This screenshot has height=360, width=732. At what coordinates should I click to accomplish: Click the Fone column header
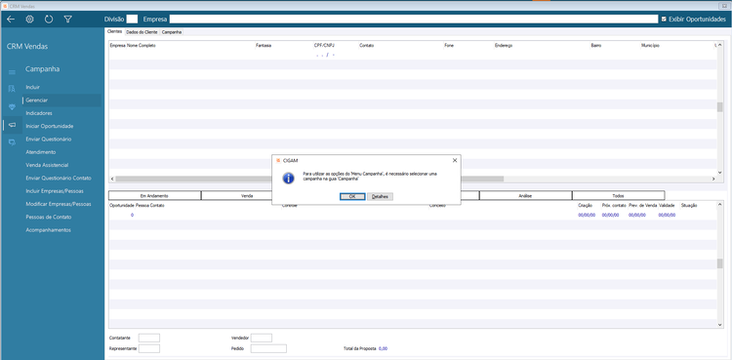click(x=449, y=46)
